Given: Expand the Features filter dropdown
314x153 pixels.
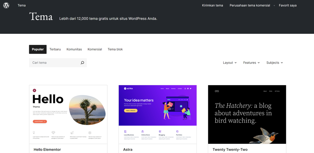Looking at the screenshot, I should tap(251, 63).
